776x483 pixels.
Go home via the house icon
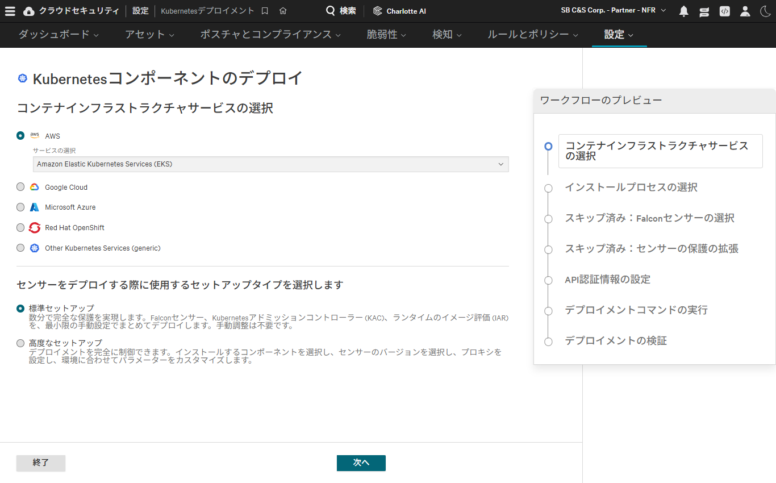[x=283, y=11]
